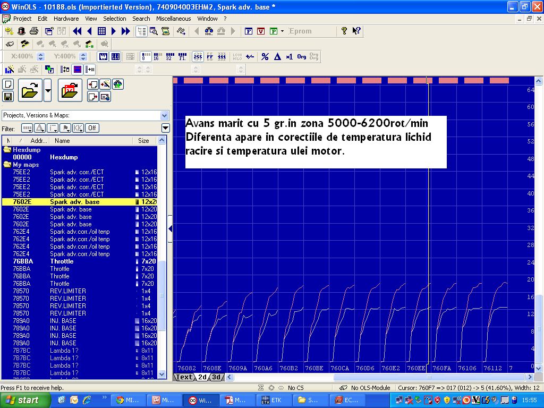Click the new blank project icon

pos(8,84)
